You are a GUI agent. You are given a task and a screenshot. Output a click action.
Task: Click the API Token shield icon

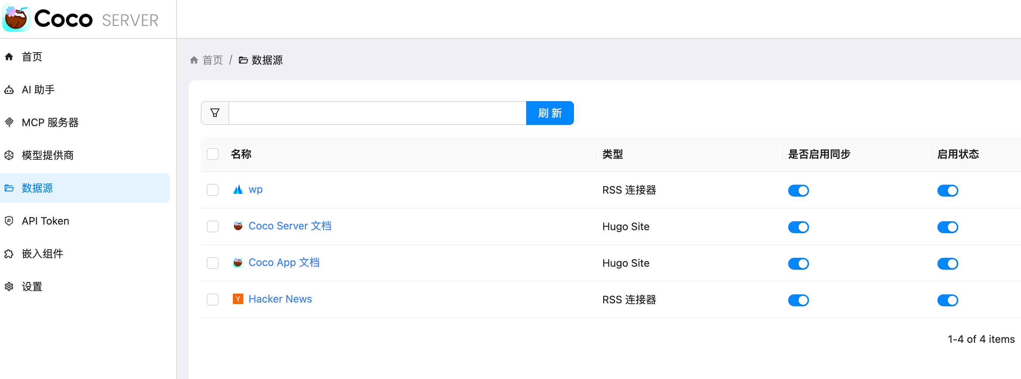tap(9, 221)
